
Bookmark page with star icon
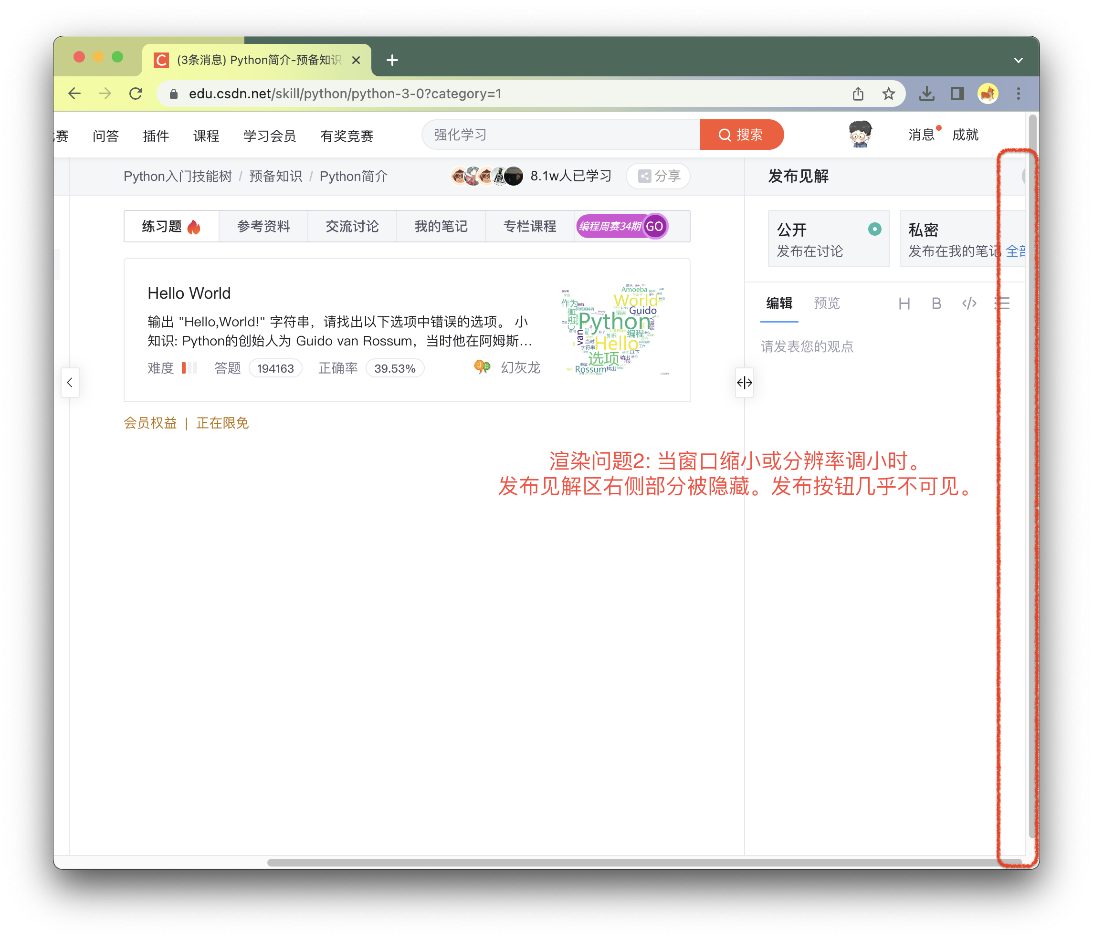click(888, 94)
